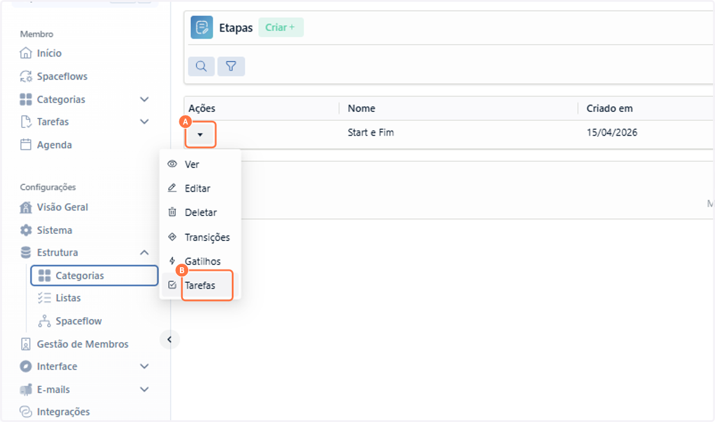The height and width of the screenshot is (422, 715).
Task: Click the Estrutura database icon
Action: coord(26,253)
